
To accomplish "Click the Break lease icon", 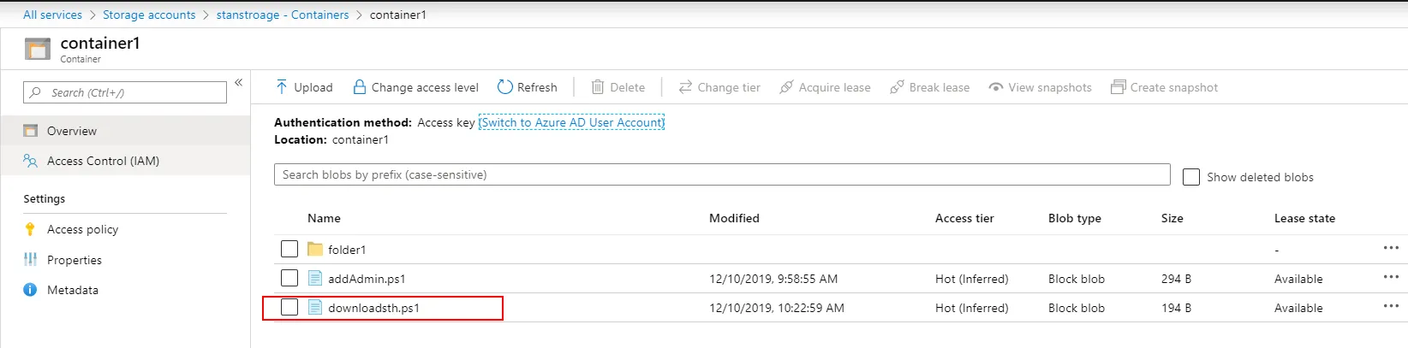I will [897, 87].
